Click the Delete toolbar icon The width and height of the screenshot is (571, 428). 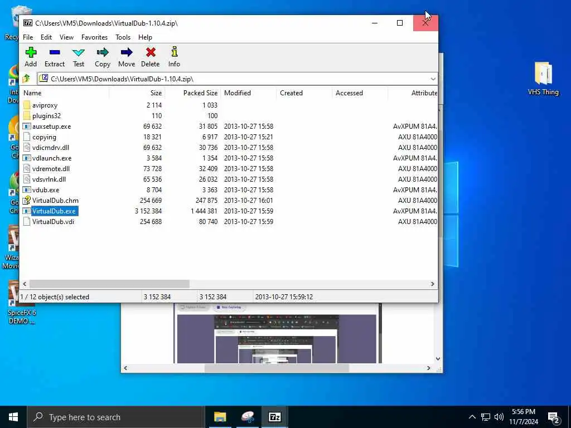tap(151, 52)
